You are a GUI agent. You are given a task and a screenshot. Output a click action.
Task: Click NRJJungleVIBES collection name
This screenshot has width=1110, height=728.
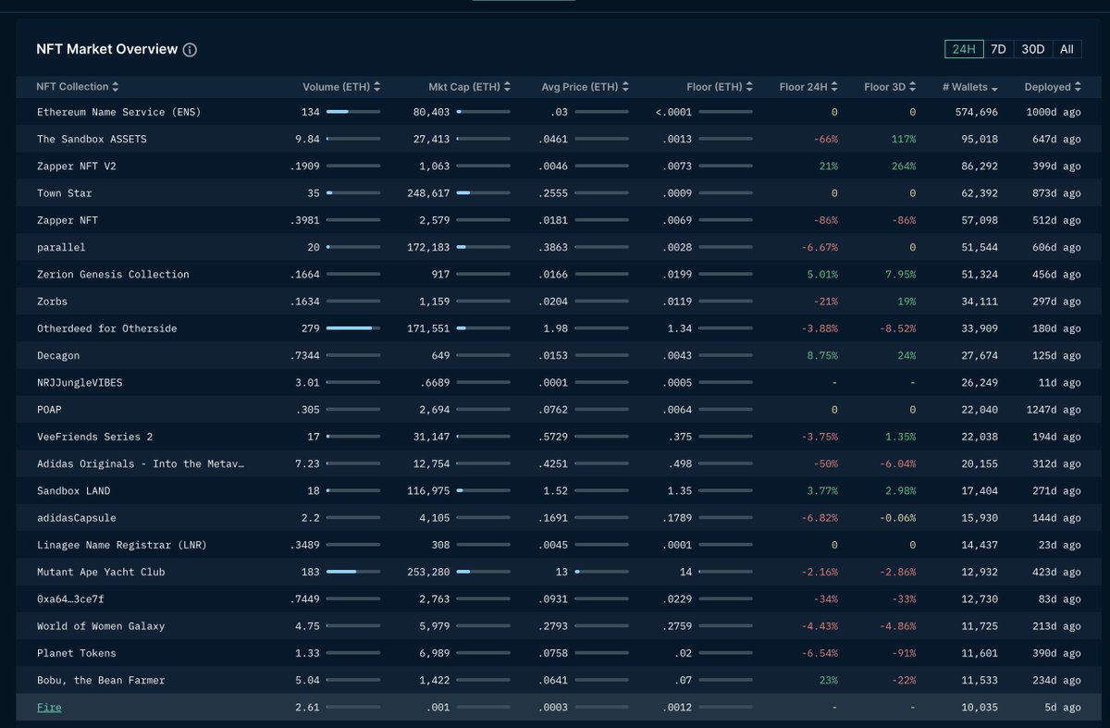(x=79, y=382)
